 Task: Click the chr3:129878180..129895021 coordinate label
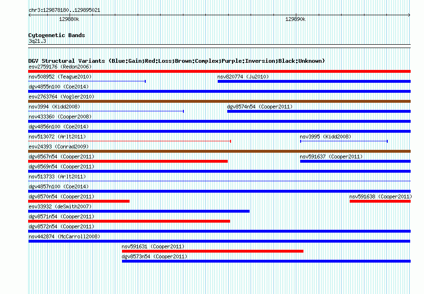point(64,10)
